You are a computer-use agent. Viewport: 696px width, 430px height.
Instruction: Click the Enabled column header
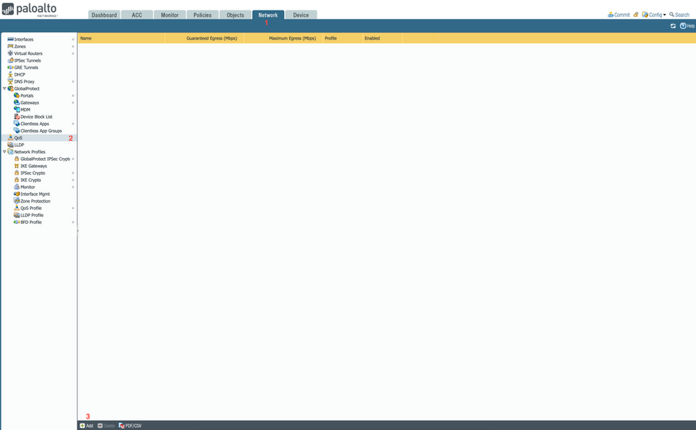(372, 38)
